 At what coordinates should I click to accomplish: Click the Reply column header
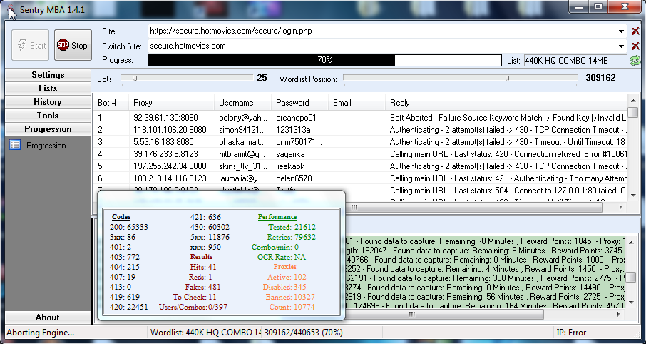point(506,103)
